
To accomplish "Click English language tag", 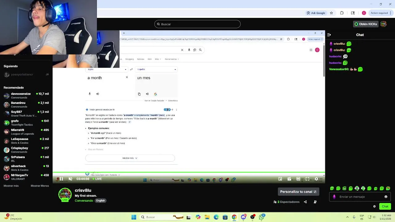I will (x=101, y=201).
